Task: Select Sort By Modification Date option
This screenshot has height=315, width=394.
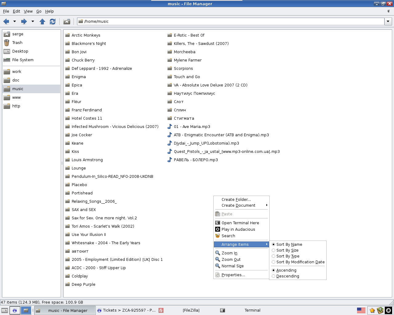Action: [x=300, y=262]
